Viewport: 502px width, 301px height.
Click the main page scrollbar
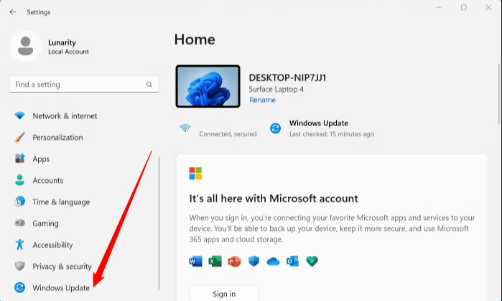[499, 94]
